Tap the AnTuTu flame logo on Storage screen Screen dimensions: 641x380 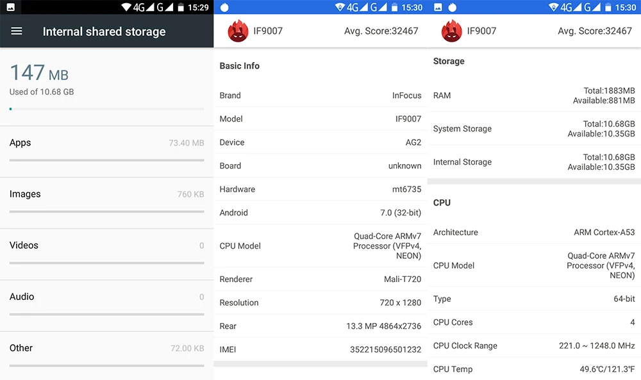click(452, 31)
